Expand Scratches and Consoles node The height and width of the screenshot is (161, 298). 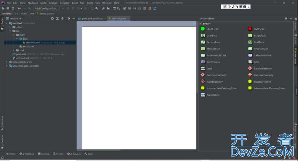(x=6, y=66)
